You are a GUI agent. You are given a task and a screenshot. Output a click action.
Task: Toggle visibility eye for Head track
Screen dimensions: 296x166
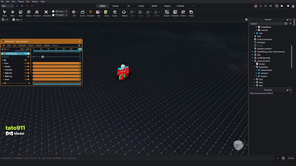click(x=26, y=79)
